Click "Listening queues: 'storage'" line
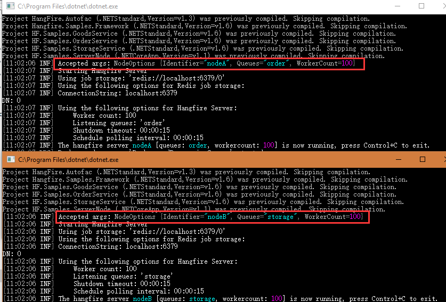Screen dimensions: 446x302 (x=123, y=276)
